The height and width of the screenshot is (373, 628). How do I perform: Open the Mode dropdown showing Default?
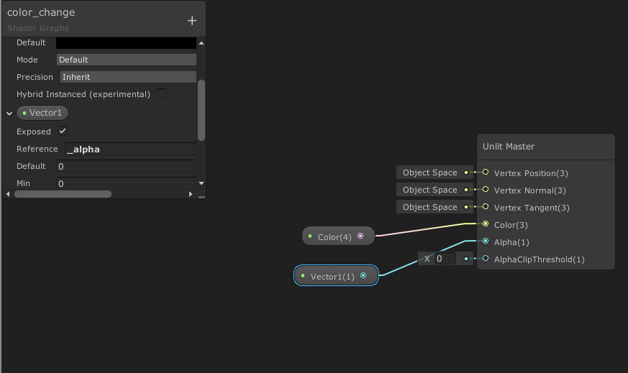(126, 60)
